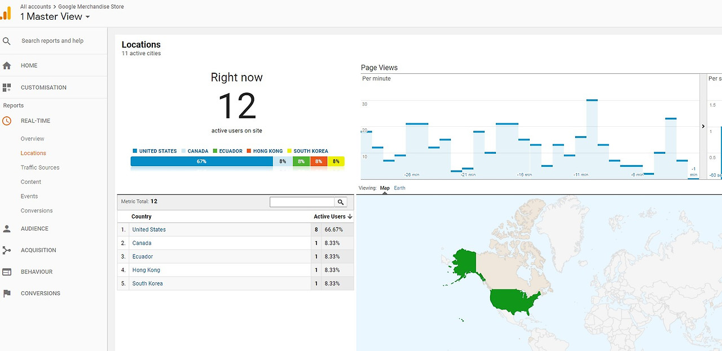722x351 pixels.
Task: Click the light blue Canada 8% segment
Action: click(283, 162)
